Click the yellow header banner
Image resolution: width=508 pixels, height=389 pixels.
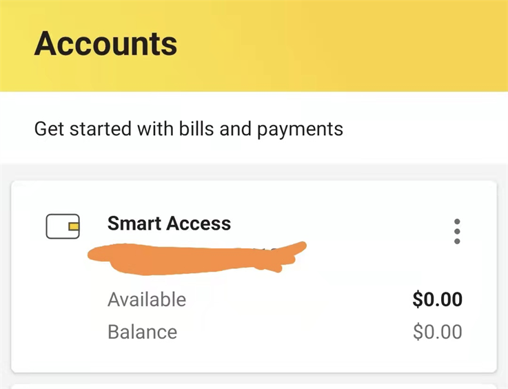coord(254,46)
